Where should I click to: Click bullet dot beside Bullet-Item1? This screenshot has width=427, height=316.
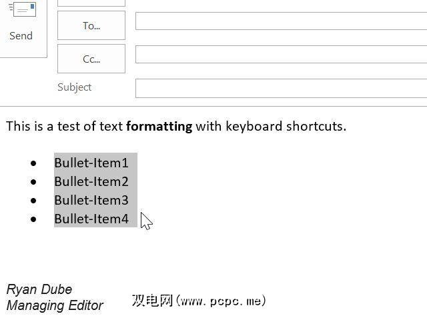[33, 163]
